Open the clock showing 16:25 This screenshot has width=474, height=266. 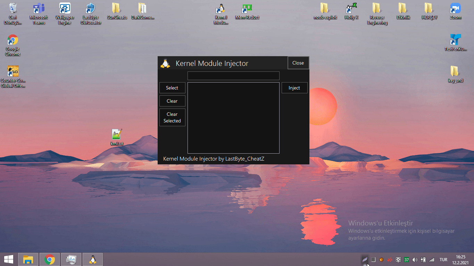coord(460,259)
